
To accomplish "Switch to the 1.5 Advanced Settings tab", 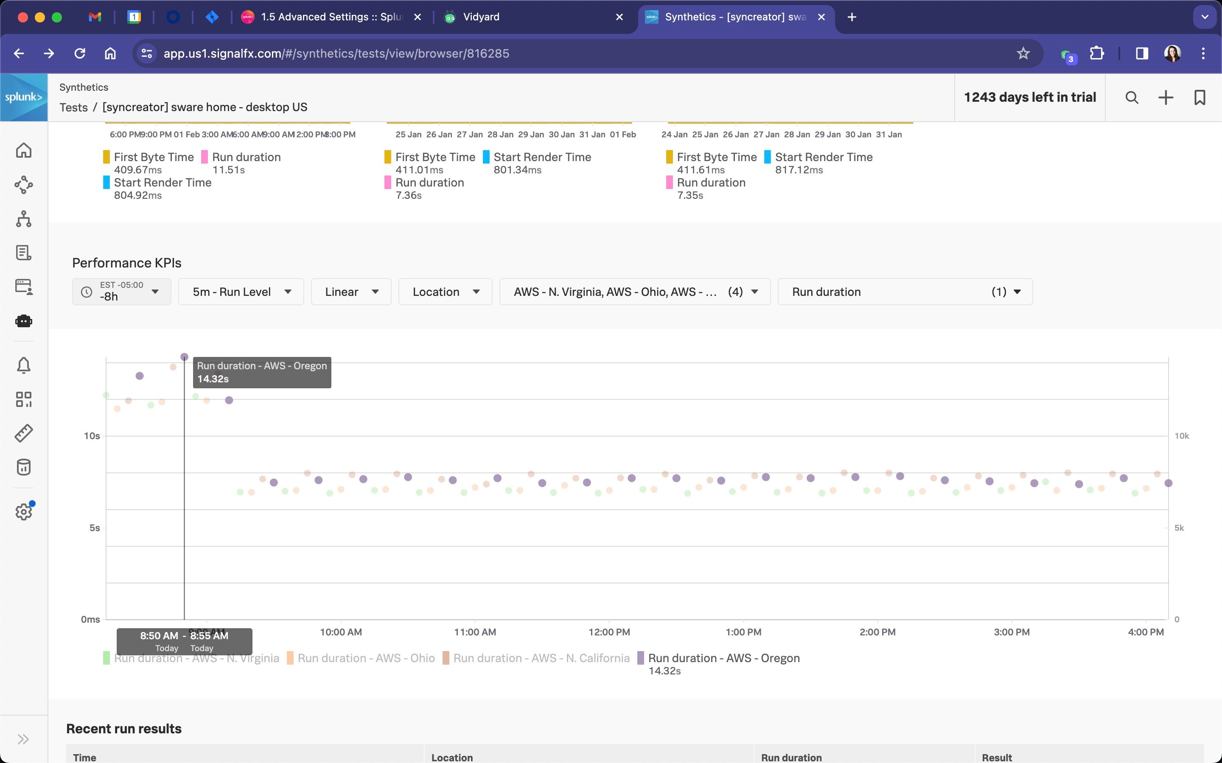I will pos(331,17).
